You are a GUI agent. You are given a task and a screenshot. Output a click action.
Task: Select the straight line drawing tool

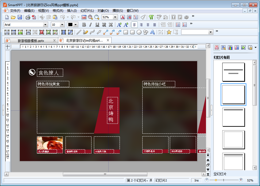pos(79,32)
